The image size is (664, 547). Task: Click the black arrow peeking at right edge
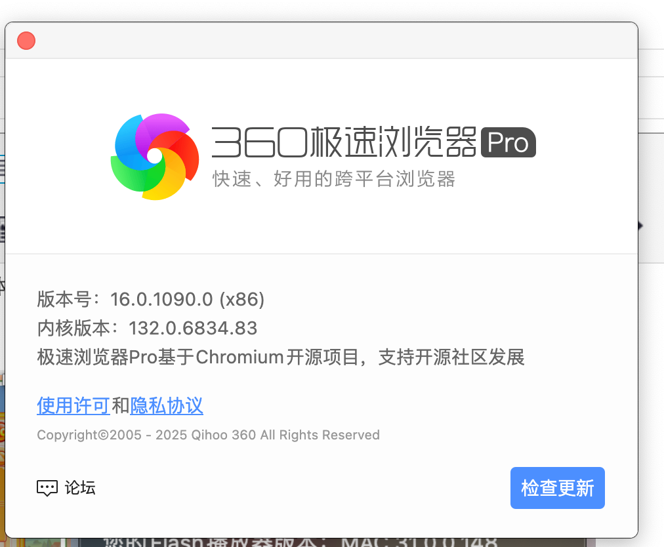pos(640,225)
